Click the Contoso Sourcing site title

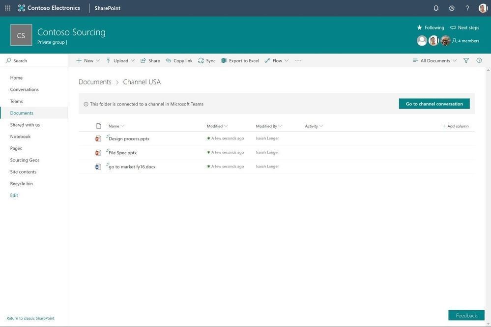click(71, 32)
